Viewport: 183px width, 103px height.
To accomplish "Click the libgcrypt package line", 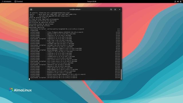I will tap(75, 42).
